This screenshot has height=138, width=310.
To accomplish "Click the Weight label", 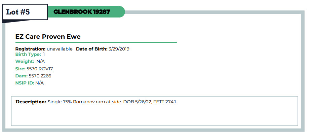I will click(25, 62).
